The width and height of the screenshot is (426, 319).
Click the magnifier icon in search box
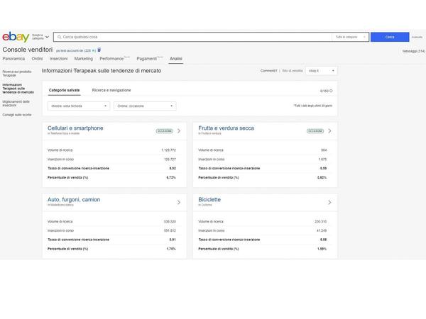coord(59,37)
